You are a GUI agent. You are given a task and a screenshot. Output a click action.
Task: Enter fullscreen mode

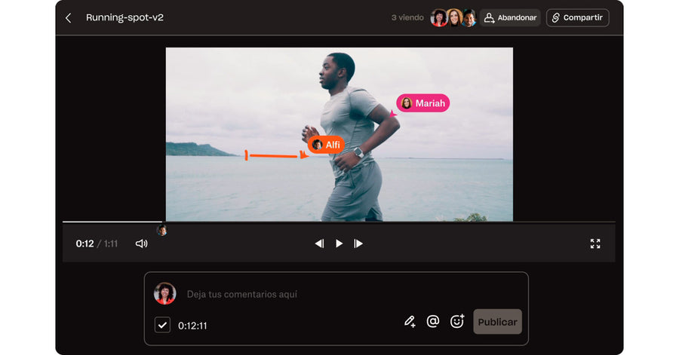click(595, 244)
